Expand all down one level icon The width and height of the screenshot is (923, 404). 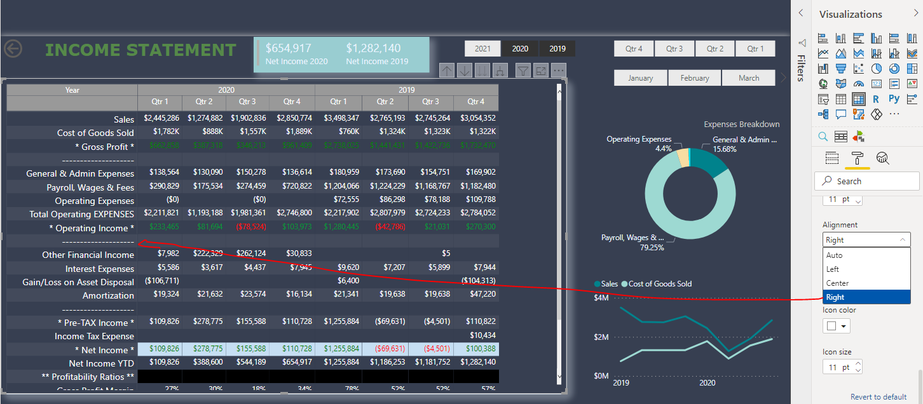click(x=500, y=71)
